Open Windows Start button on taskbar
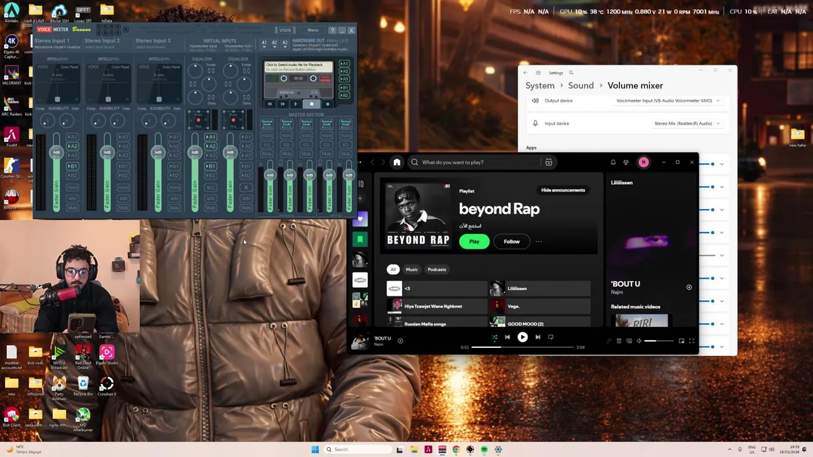This screenshot has height=457, width=813. tap(315, 449)
